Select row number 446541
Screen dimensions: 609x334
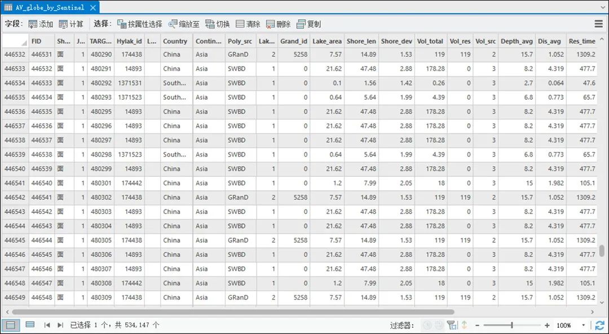tap(15, 183)
